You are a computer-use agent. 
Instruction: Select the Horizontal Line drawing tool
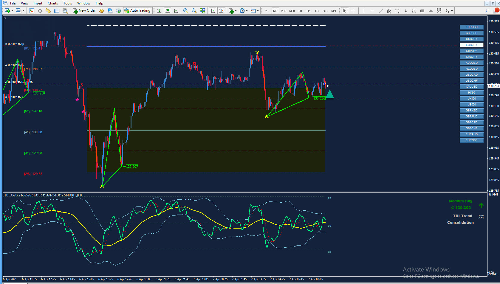click(372, 11)
